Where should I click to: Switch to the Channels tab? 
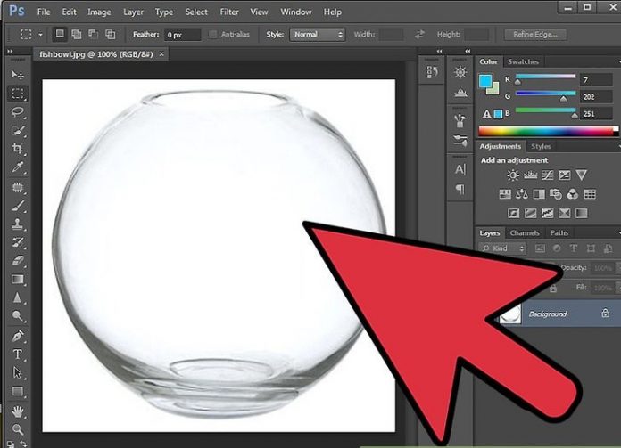(x=525, y=233)
